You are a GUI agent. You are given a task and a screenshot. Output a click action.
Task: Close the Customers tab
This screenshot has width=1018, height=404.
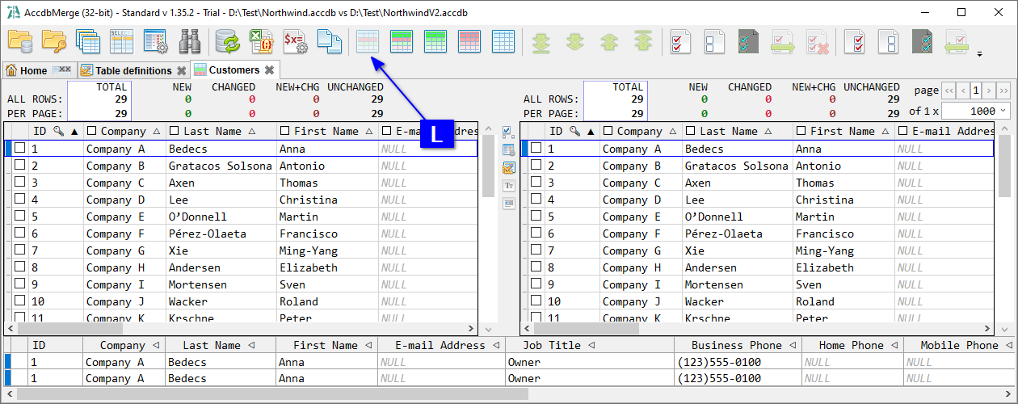click(x=269, y=70)
